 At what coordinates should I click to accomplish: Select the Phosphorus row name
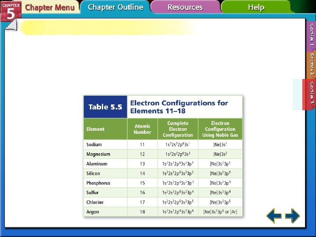tap(98, 183)
